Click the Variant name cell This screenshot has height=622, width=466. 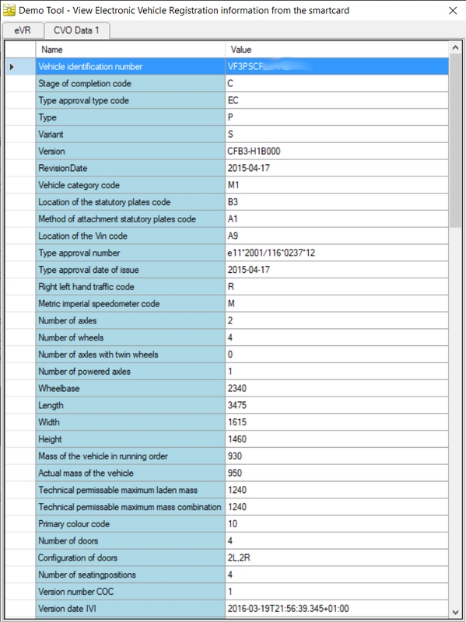click(x=131, y=135)
